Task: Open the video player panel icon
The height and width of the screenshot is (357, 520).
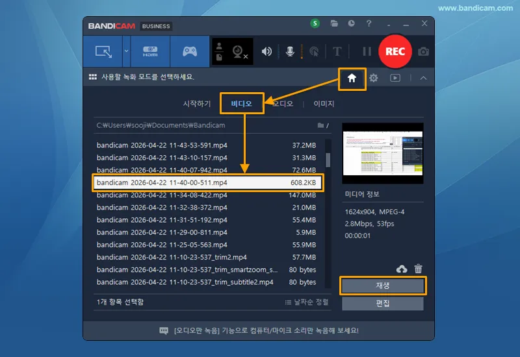Action: [395, 78]
